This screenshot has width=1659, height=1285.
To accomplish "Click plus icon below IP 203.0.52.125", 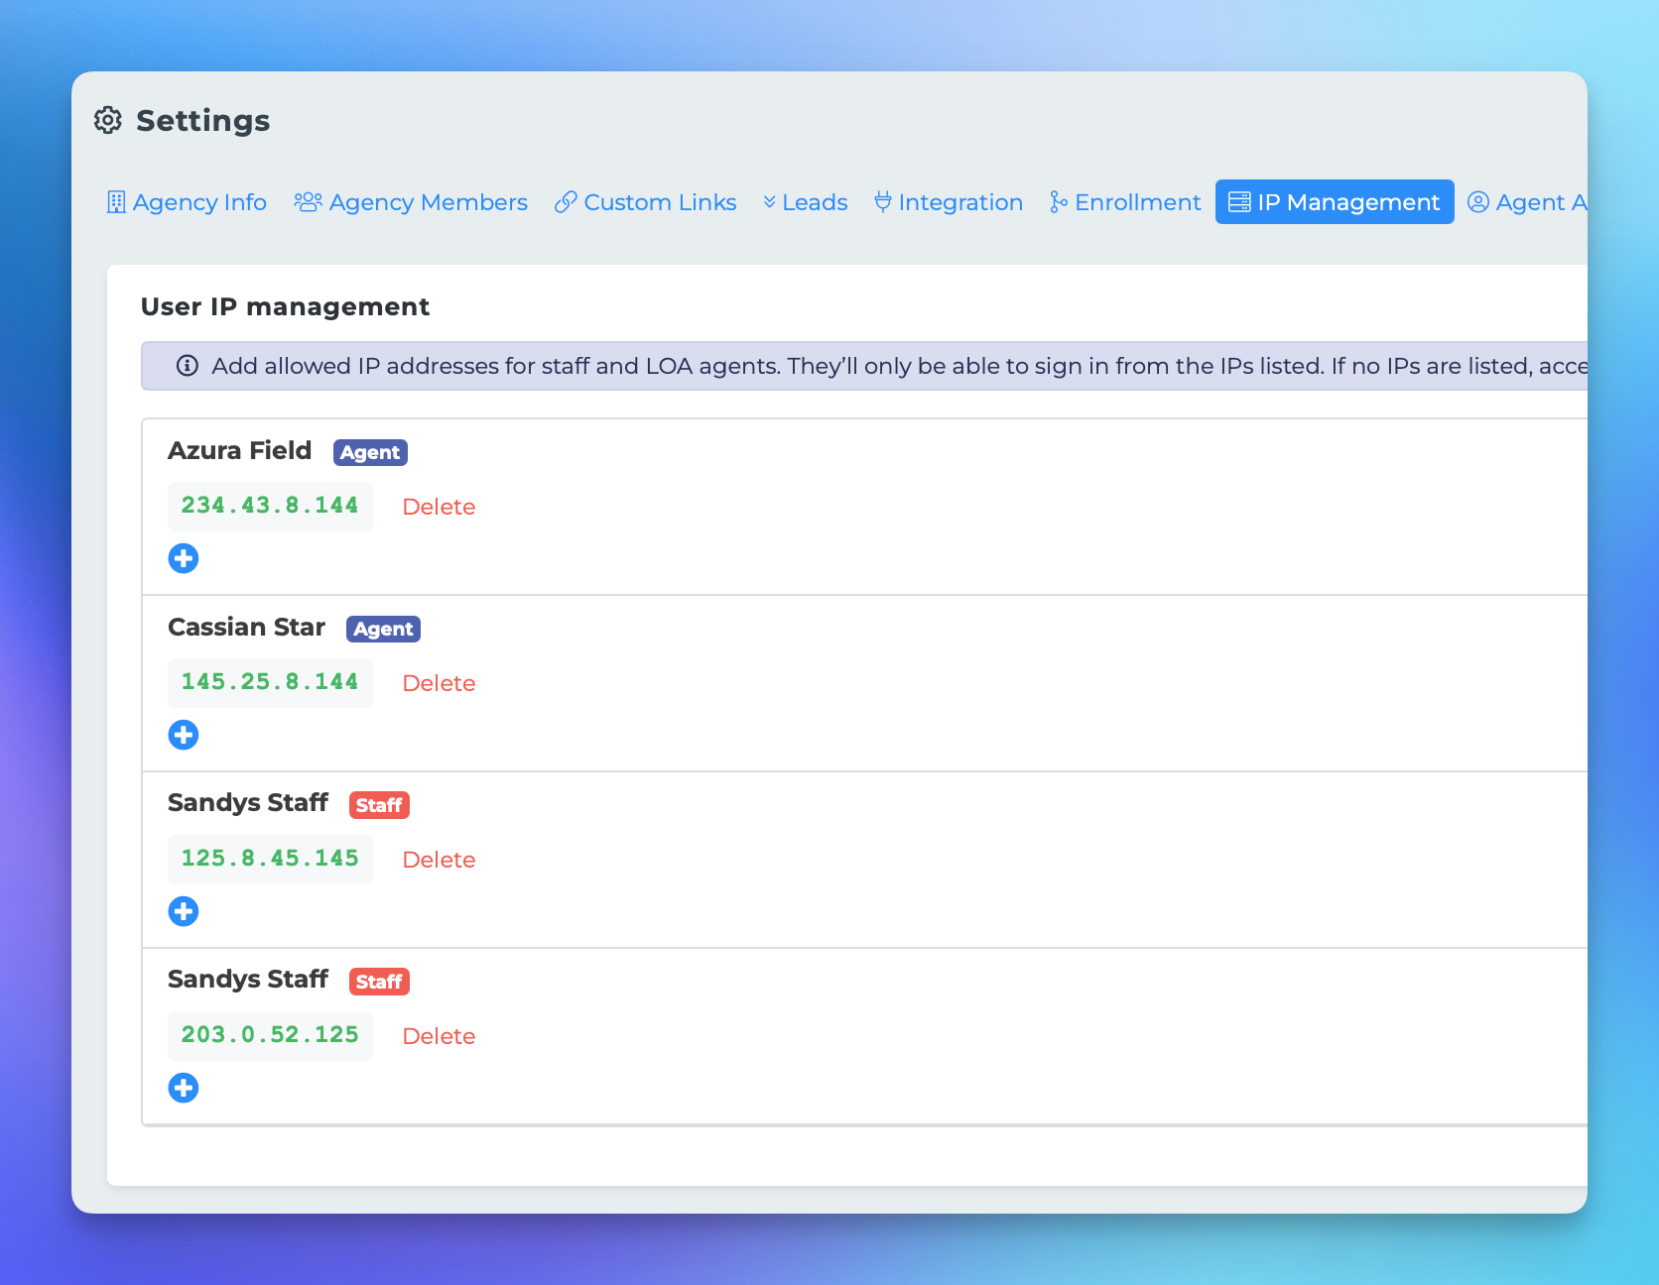I will 184,1088.
